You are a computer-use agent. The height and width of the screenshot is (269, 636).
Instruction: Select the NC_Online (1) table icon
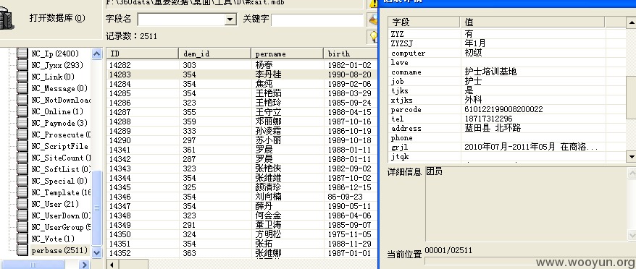tap(22, 111)
